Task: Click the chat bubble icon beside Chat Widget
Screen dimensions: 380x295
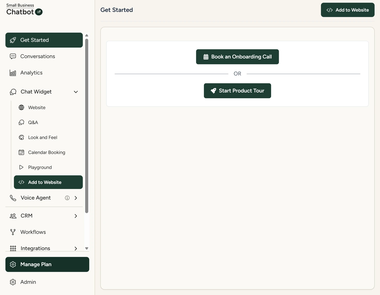Action: pos(13,92)
